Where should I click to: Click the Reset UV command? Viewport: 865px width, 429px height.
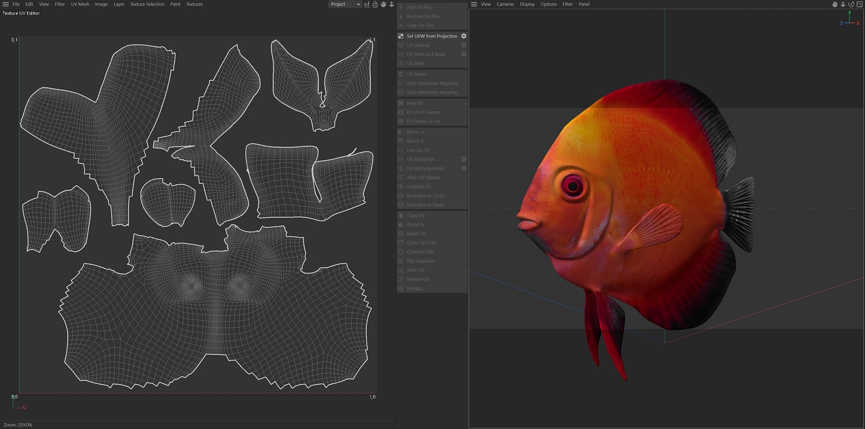pos(432,234)
